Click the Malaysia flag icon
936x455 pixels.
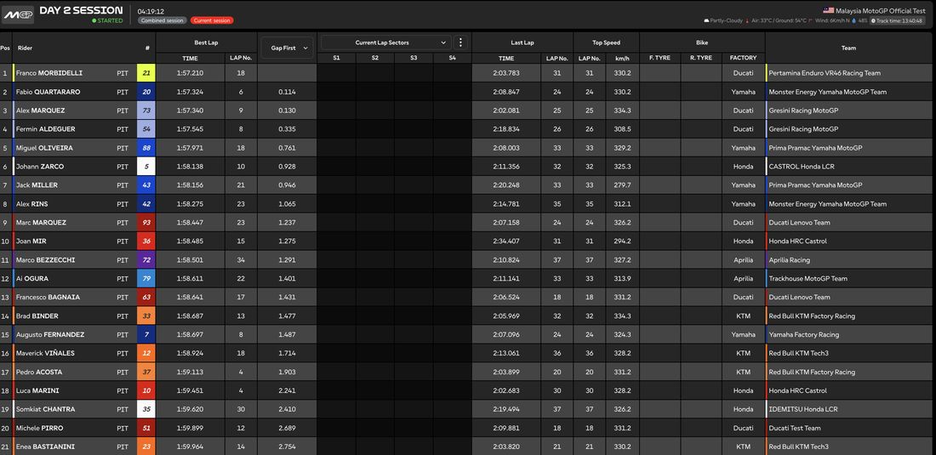pyautogui.click(x=829, y=10)
